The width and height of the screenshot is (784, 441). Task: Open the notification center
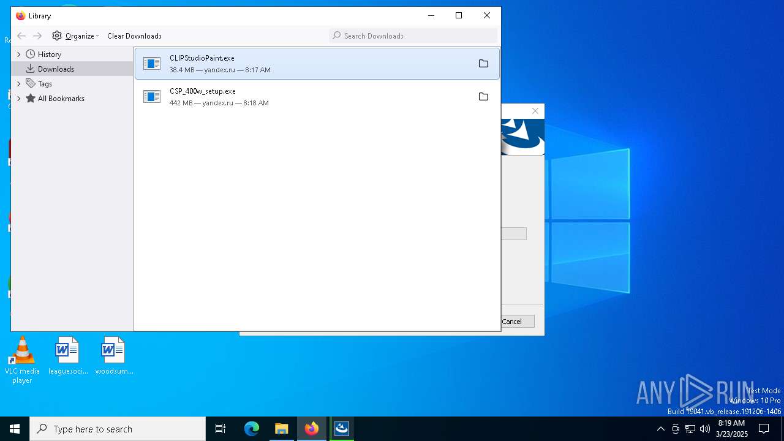pyautogui.click(x=764, y=429)
